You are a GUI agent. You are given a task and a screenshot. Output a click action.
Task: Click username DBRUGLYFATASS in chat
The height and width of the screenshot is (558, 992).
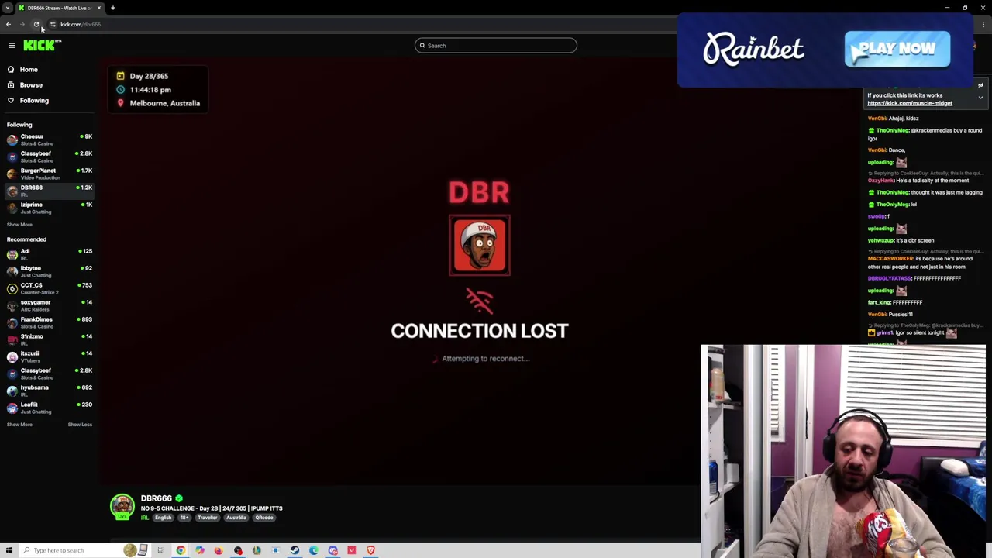[x=890, y=278]
